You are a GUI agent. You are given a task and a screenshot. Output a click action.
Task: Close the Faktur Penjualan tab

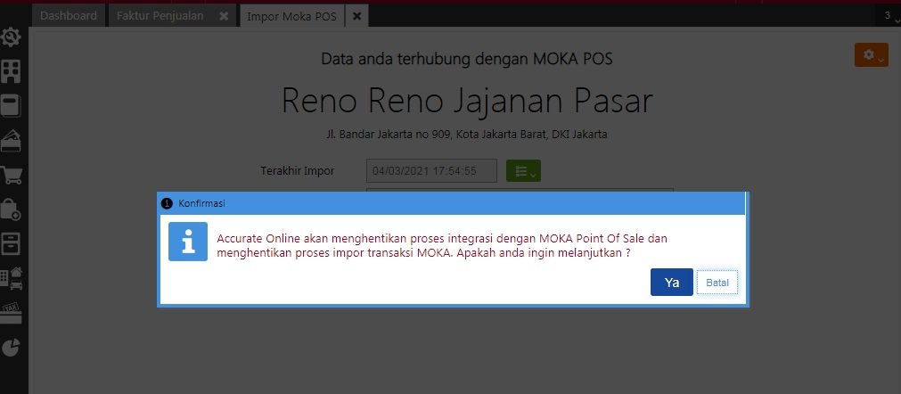tap(224, 16)
